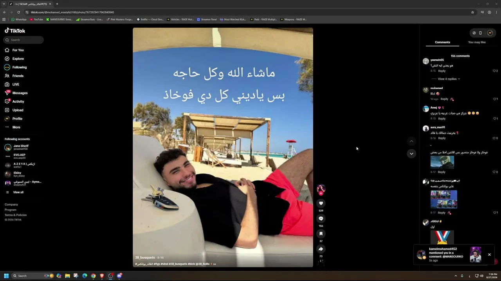
Task: Select the TikTok browser tab
Action: pyautogui.click(x=30, y=4)
